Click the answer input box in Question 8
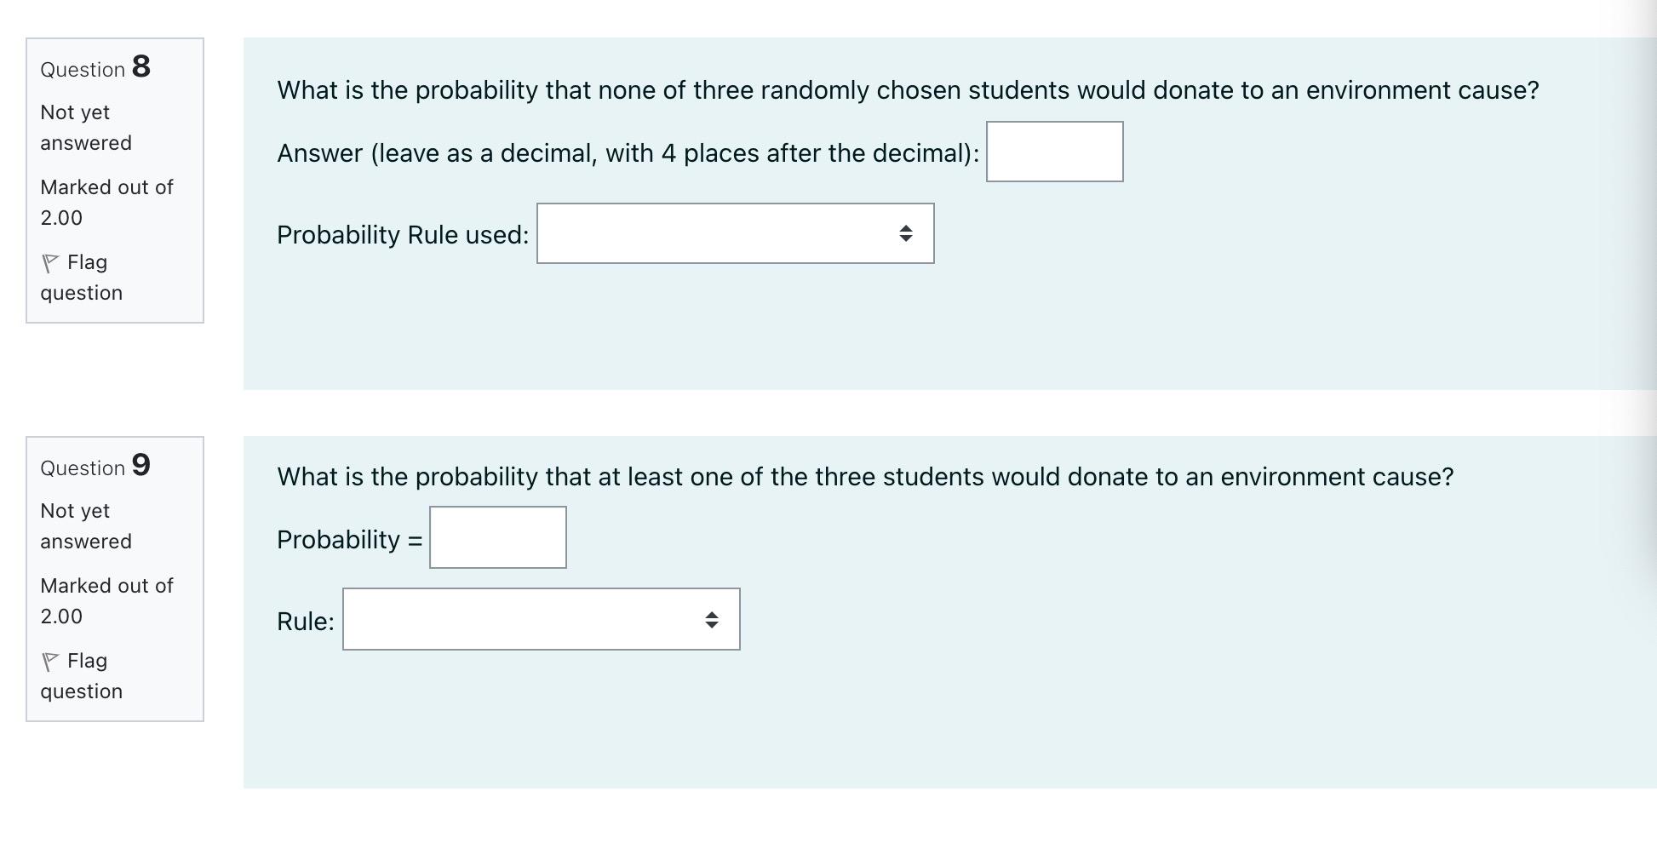The image size is (1657, 843). click(1054, 152)
